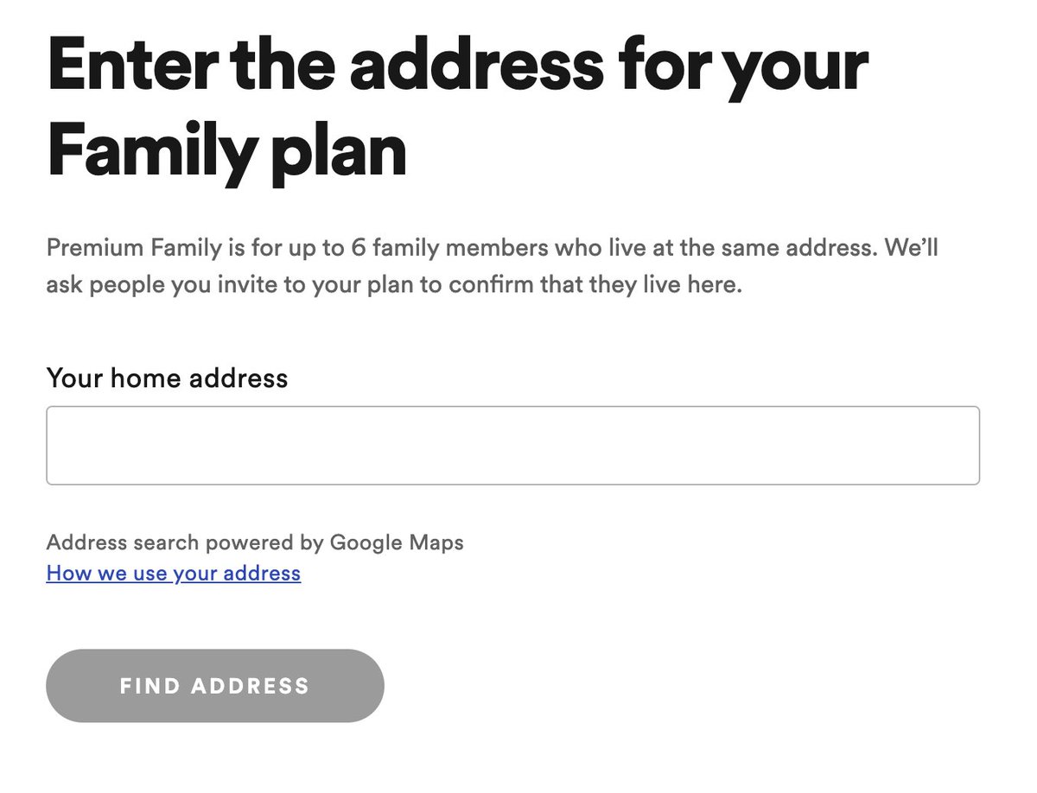Viewport: 1037px width, 793px height.
Task: Click the home address input field
Action: coord(512,446)
